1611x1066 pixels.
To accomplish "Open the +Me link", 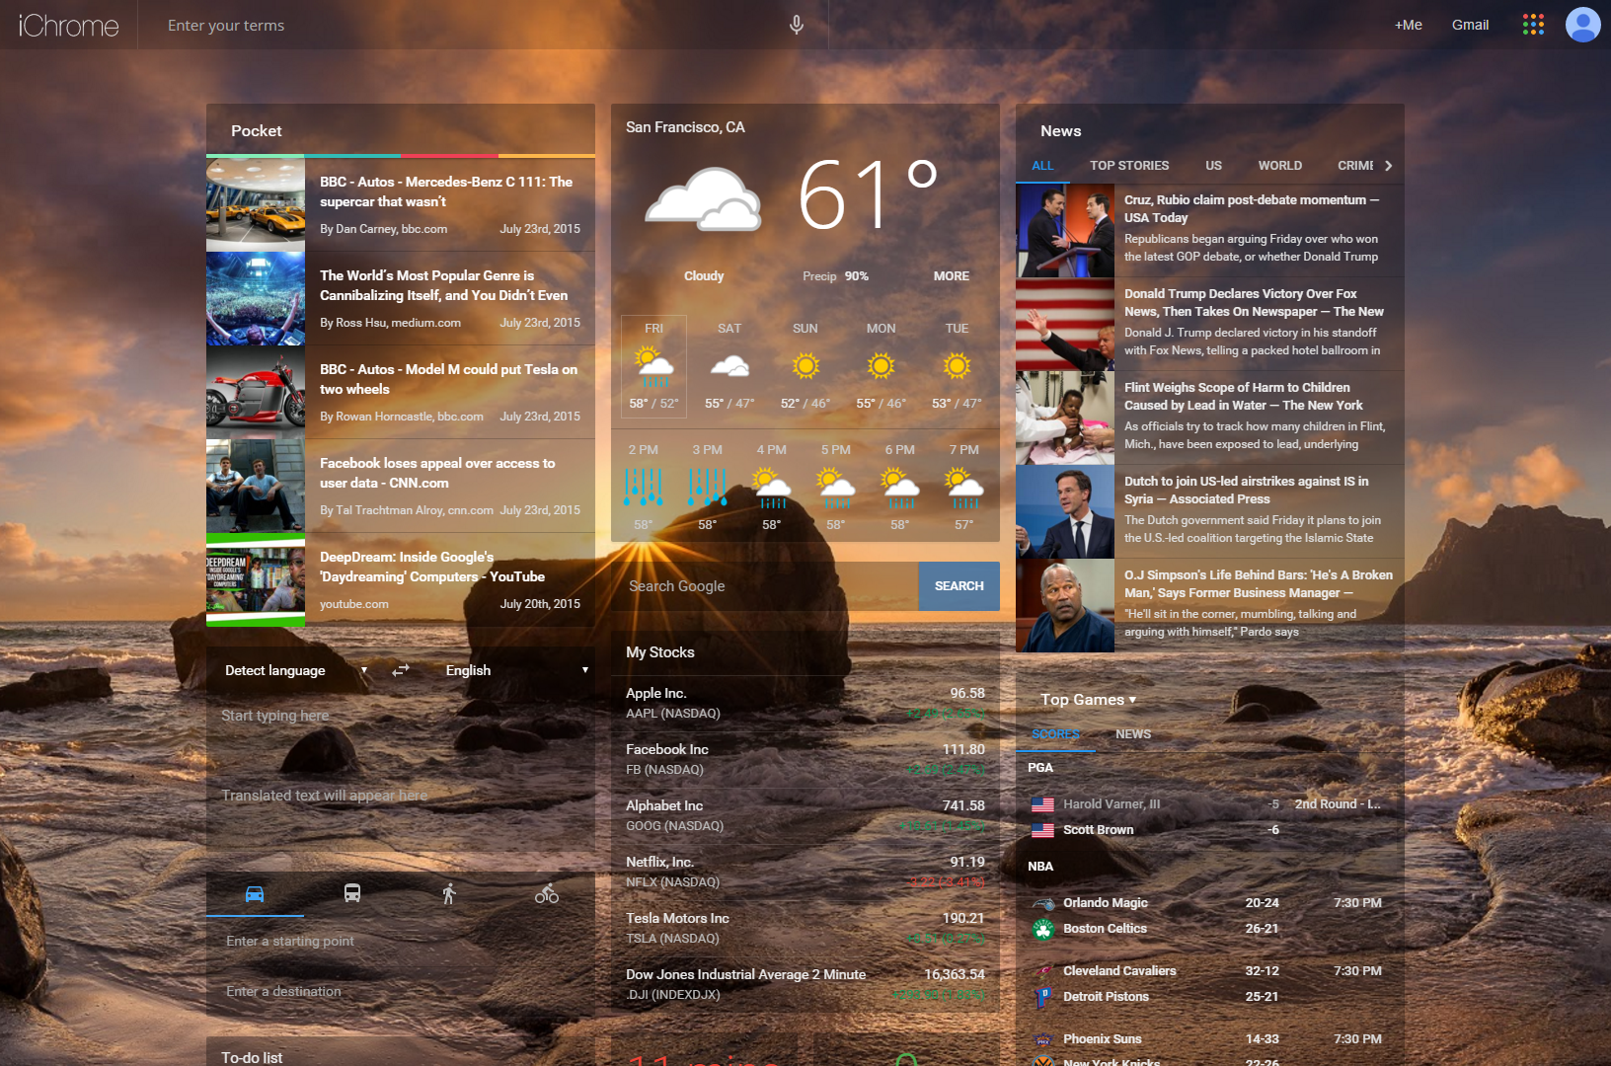I will pos(1408,25).
